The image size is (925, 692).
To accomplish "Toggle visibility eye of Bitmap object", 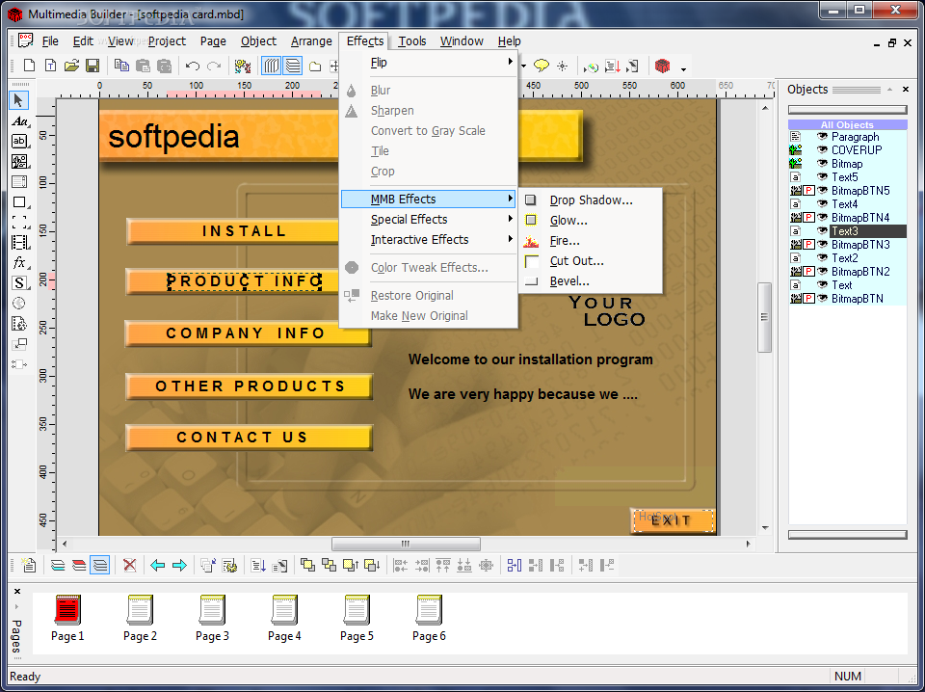I will [x=822, y=164].
